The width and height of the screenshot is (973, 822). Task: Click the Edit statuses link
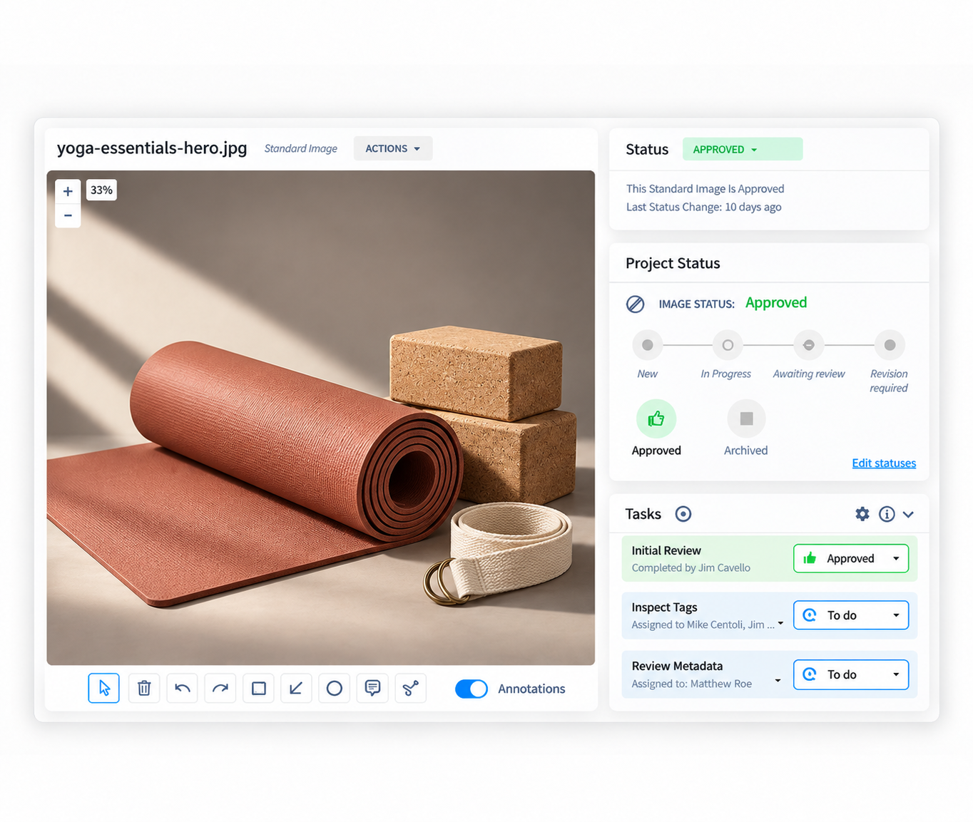[x=884, y=463]
